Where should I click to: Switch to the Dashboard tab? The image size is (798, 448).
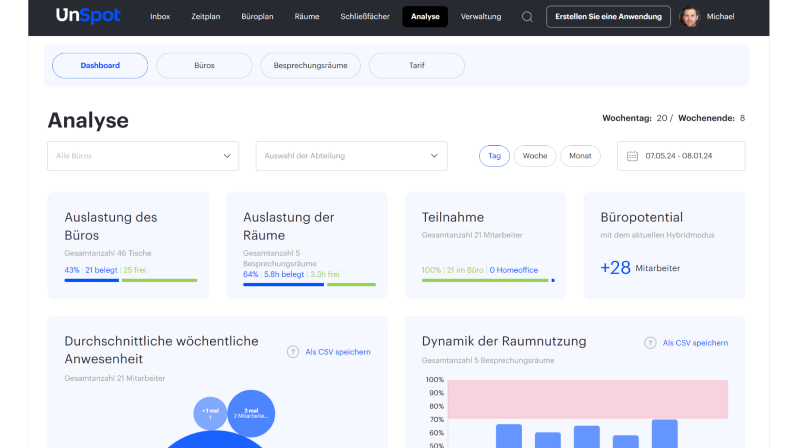100,66
